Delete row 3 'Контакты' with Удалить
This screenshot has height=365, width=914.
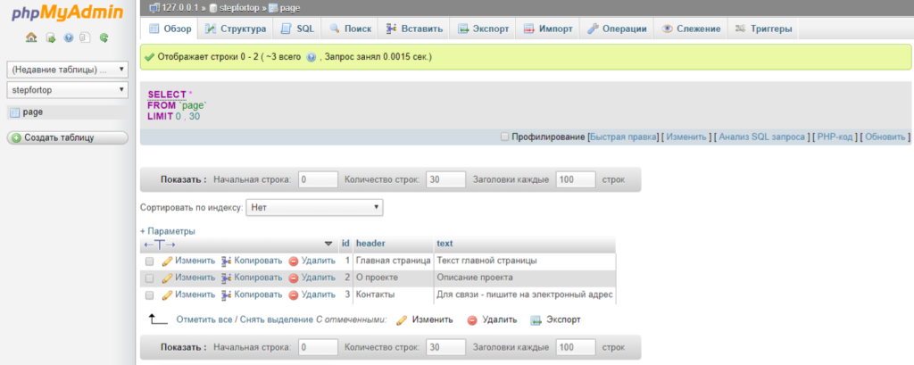pyautogui.click(x=312, y=294)
